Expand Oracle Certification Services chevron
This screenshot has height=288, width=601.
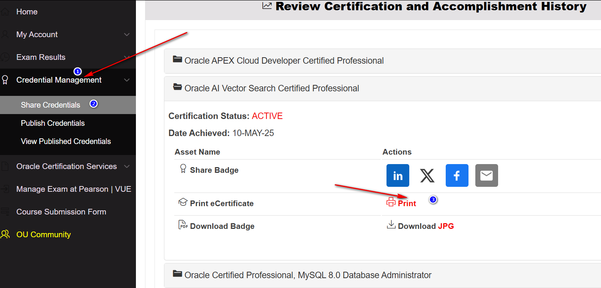(127, 166)
